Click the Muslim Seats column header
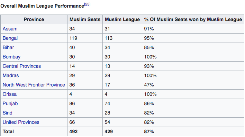The image size is (245, 137). 85,19
